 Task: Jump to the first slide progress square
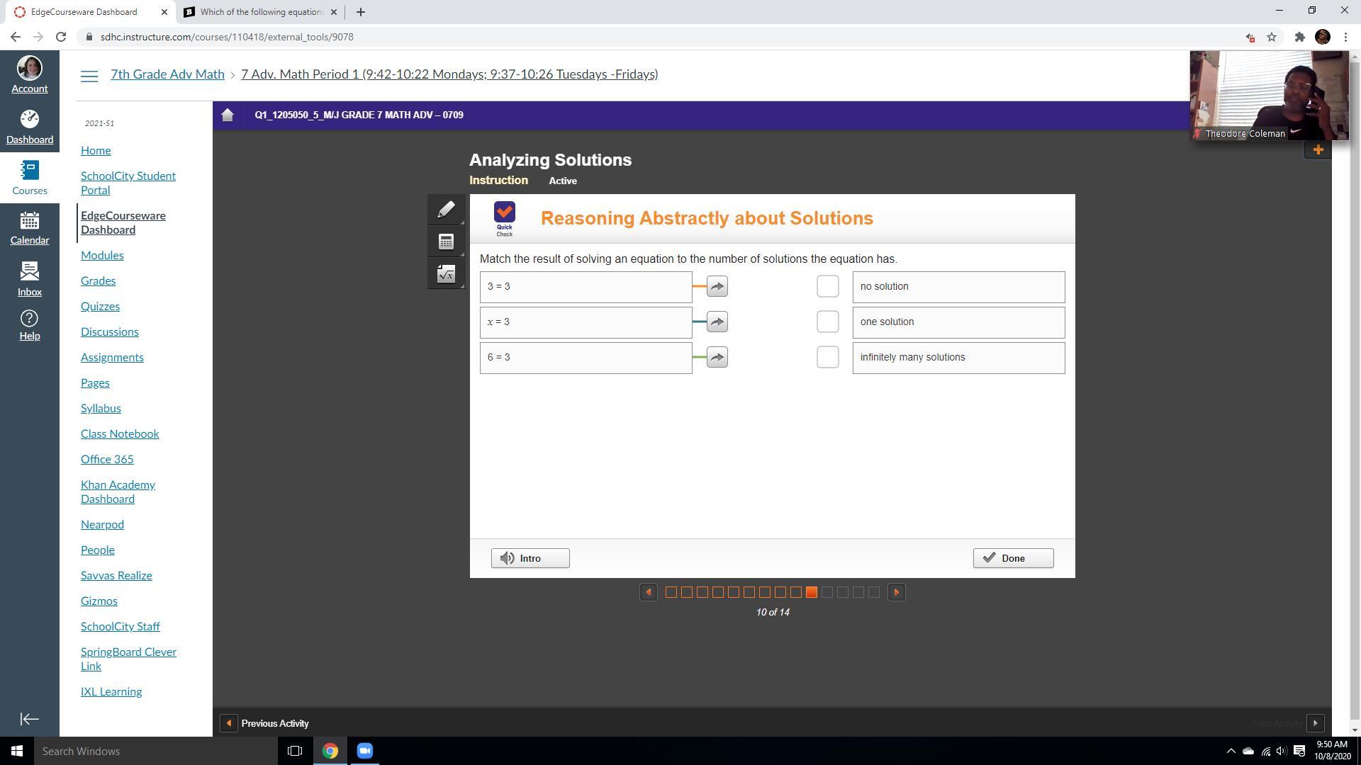[x=671, y=592]
